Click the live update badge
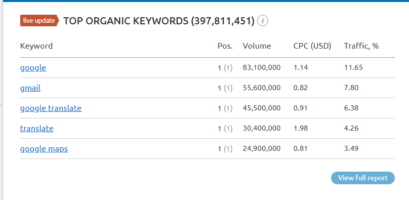 [x=39, y=21]
